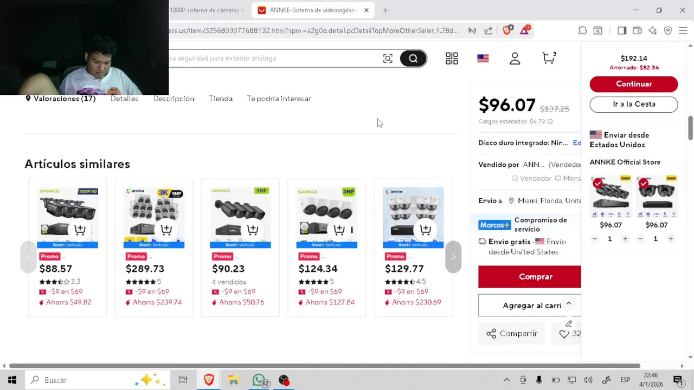This screenshot has width=694, height=390.
Task: Jump to Valoraciones (17) section
Action: click(x=65, y=99)
